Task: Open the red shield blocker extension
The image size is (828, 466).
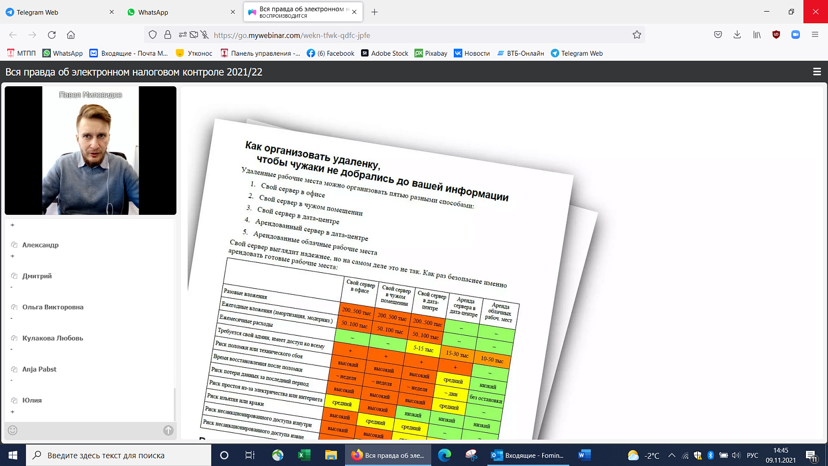Action: pos(776,35)
